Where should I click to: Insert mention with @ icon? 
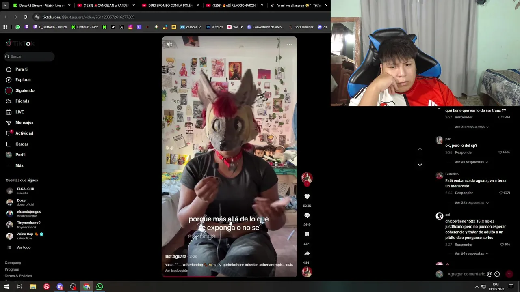(x=490, y=274)
